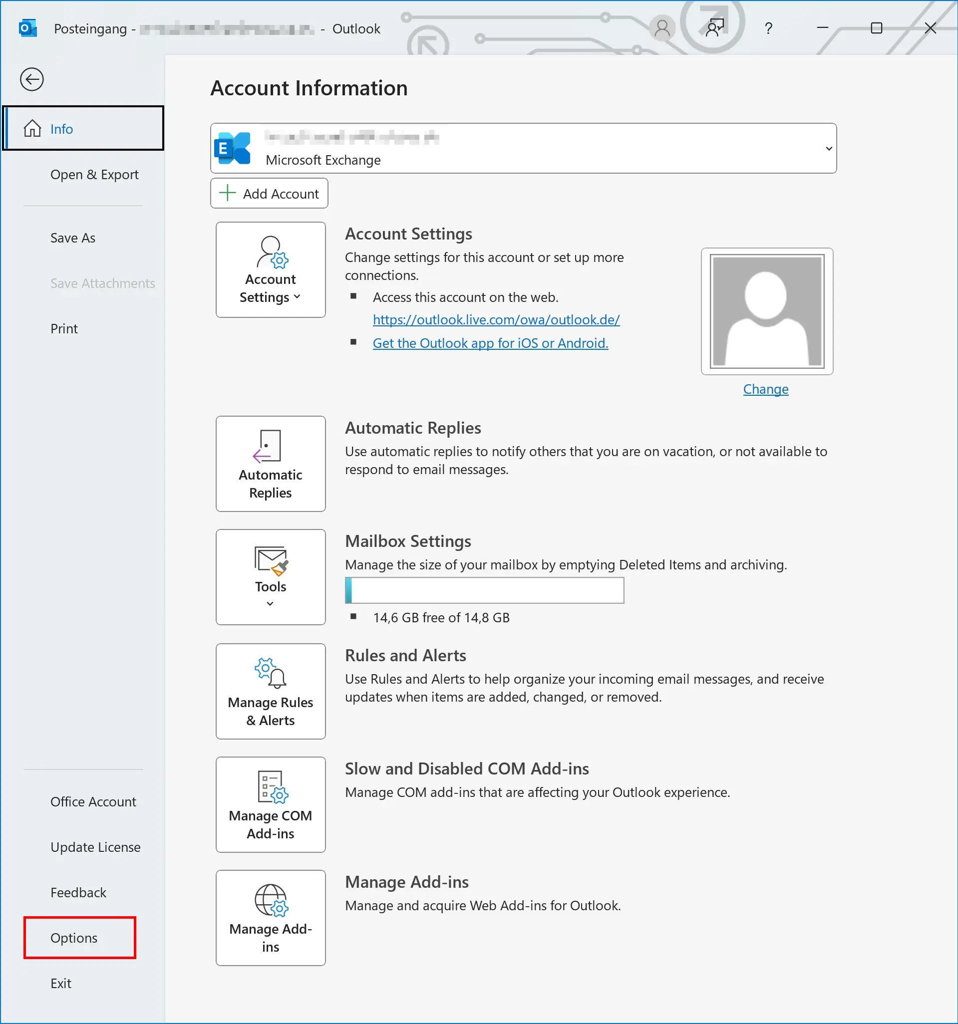
Task: Click Exit in sidebar
Action: tap(61, 983)
